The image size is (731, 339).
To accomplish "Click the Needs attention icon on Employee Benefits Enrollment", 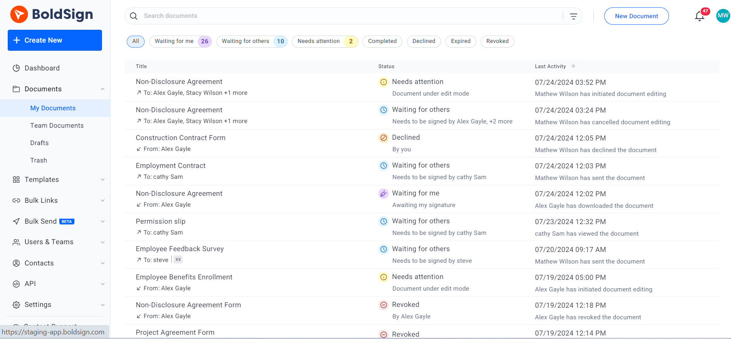I will pos(383,277).
